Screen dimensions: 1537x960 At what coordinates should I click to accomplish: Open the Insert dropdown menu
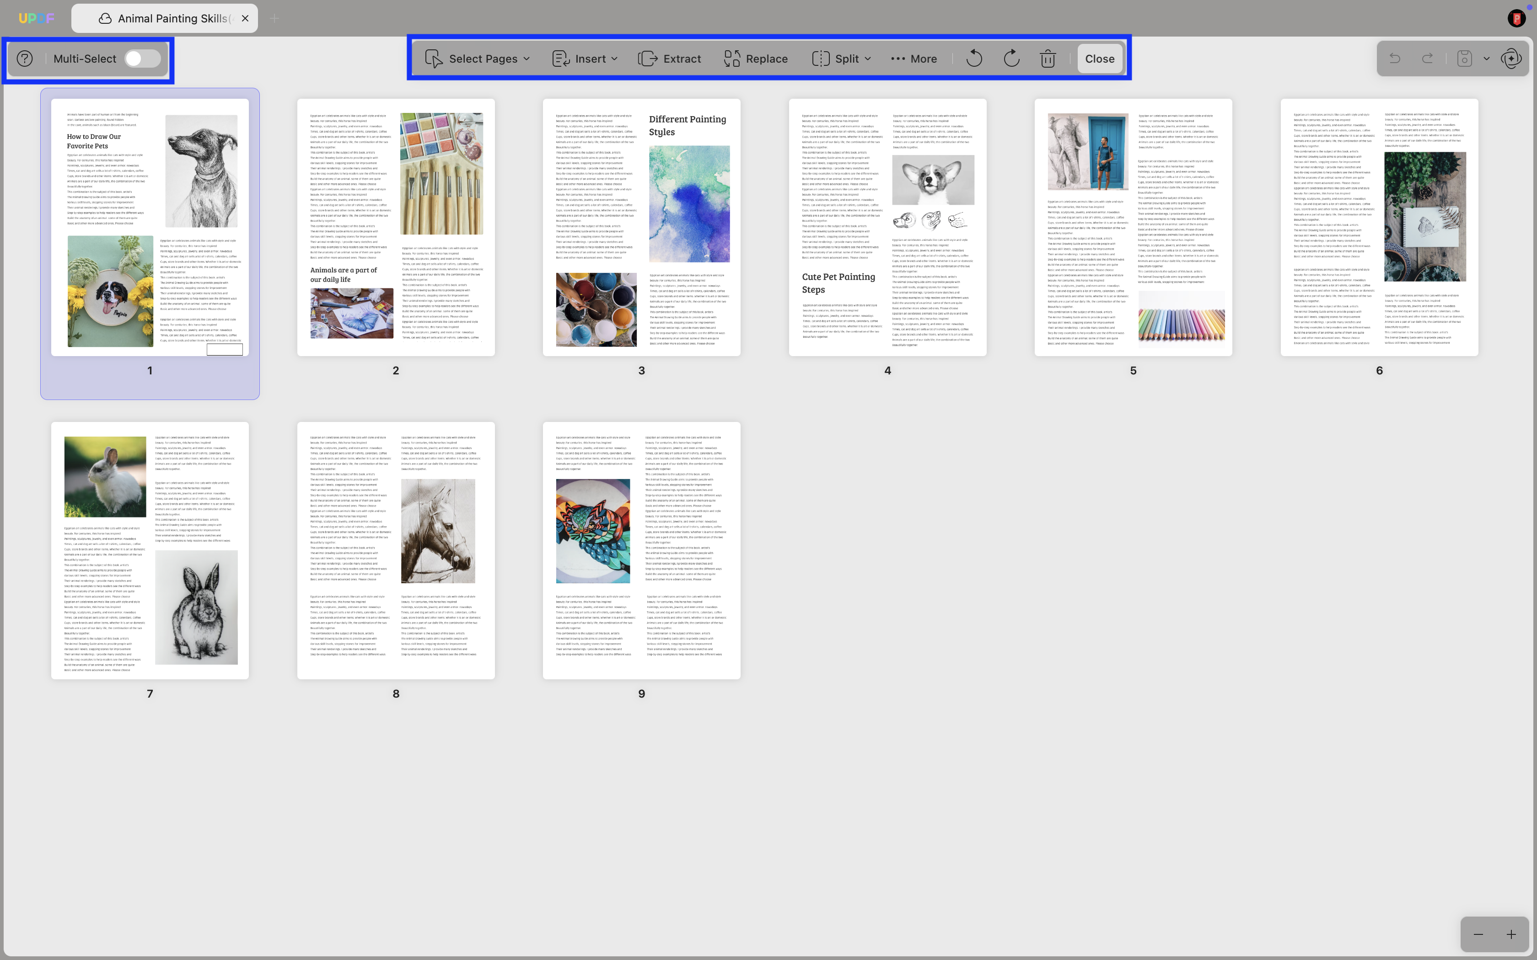point(585,59)
